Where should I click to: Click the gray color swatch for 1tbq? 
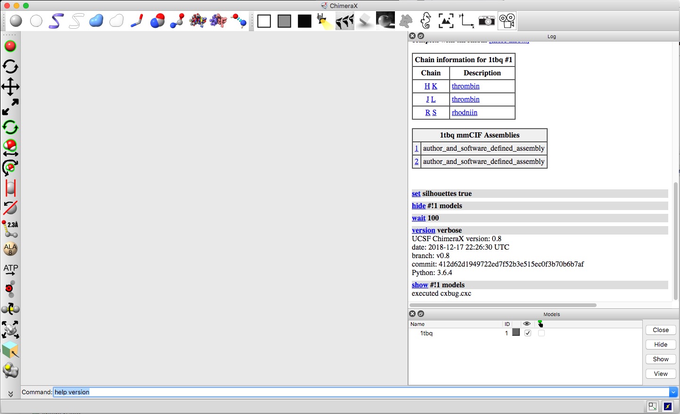click(x=516, y=333)
